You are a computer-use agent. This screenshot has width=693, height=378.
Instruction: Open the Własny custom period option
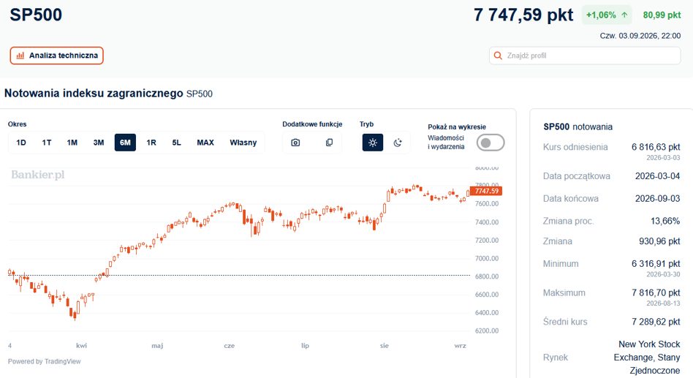pos(243,143)
